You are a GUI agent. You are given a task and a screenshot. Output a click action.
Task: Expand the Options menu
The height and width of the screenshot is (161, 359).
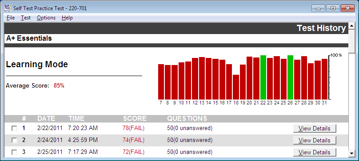(x=46, y=18)
